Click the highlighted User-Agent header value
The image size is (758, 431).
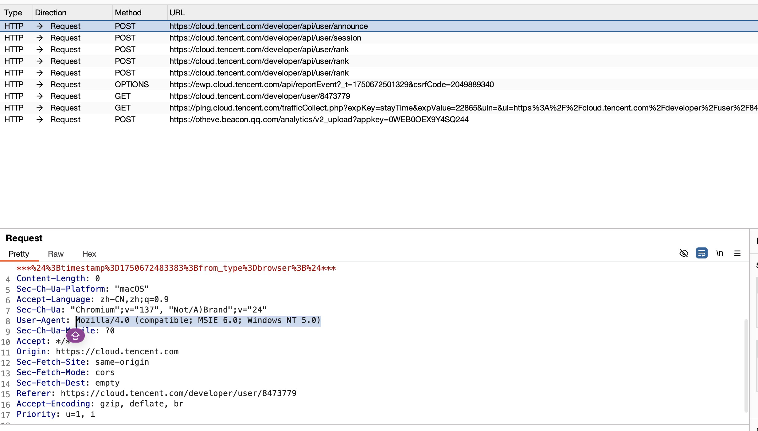point(198,320)
